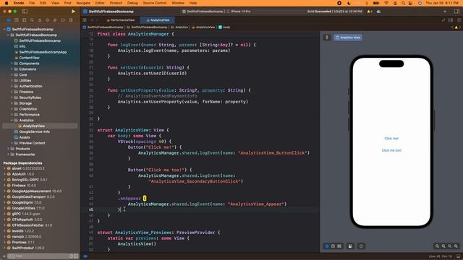Run the project with the Play button

tap(73, 12)
